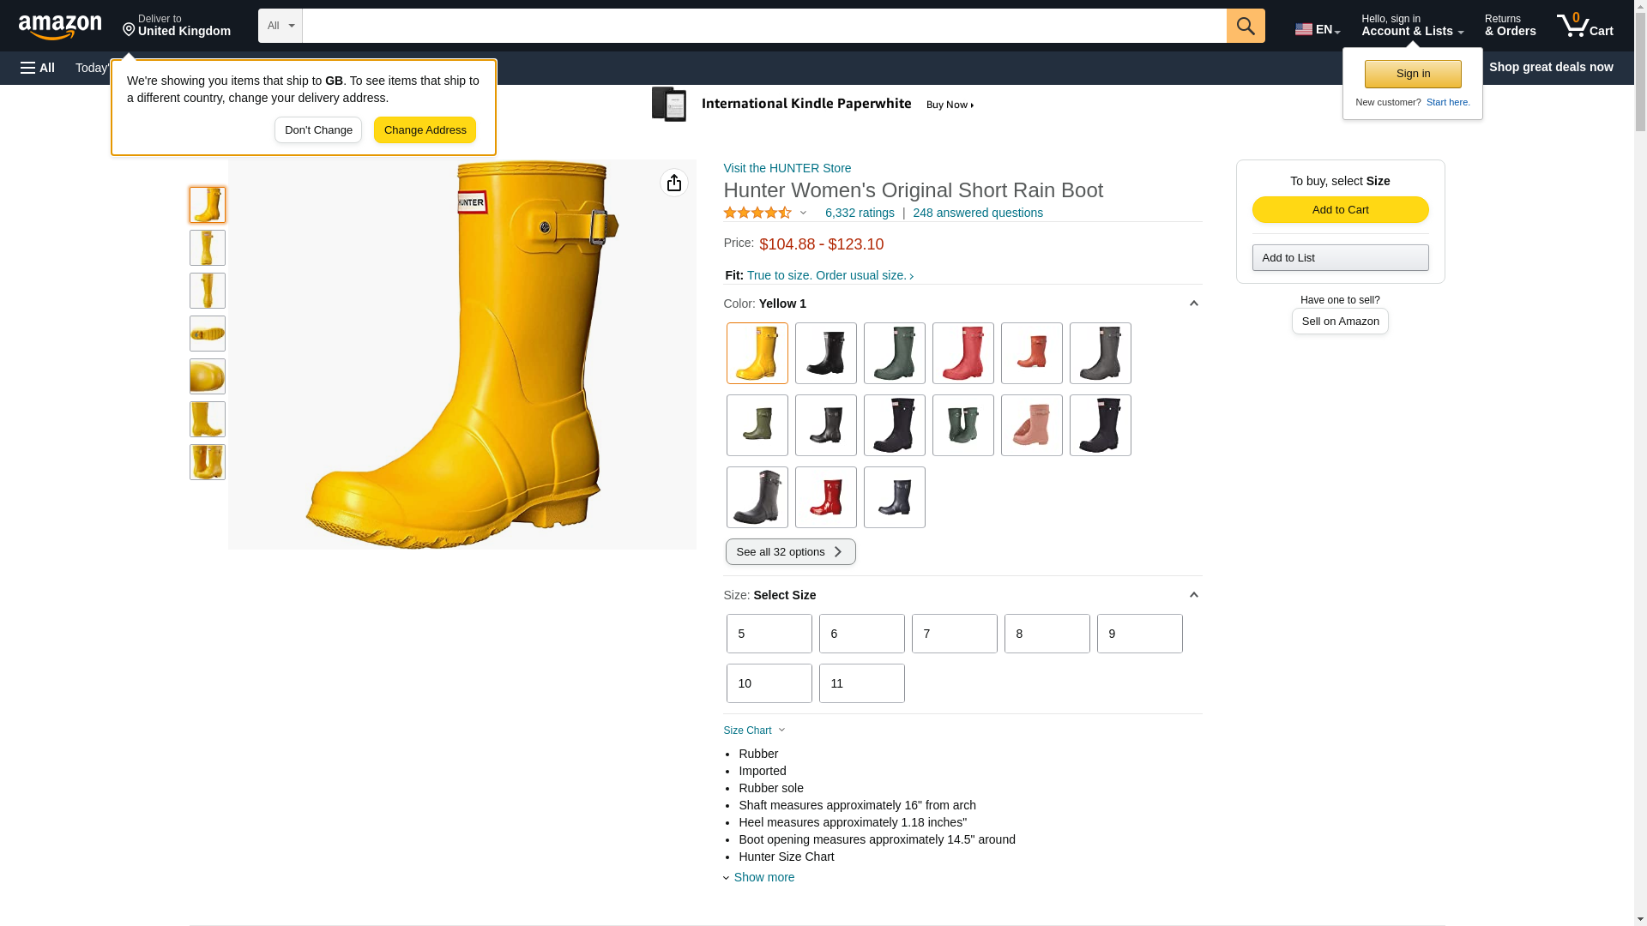Select the bright red boot color swatch
The height and width of the screenshot is (926, 1647).
click(825, 497)
